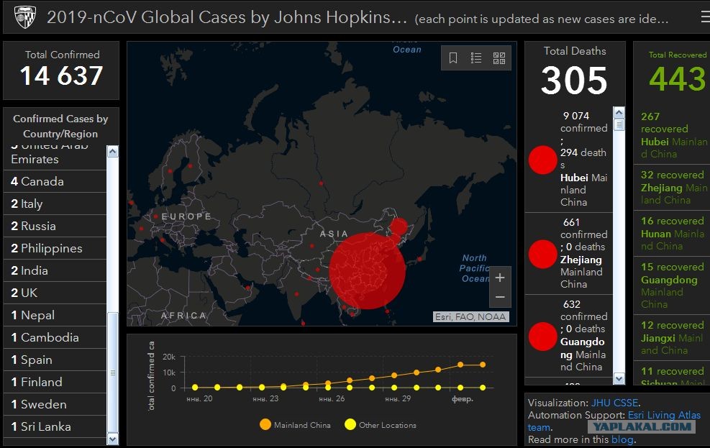Click the 32 recovered Zhejiang entry
710x448 pixels.
(672, 188)
